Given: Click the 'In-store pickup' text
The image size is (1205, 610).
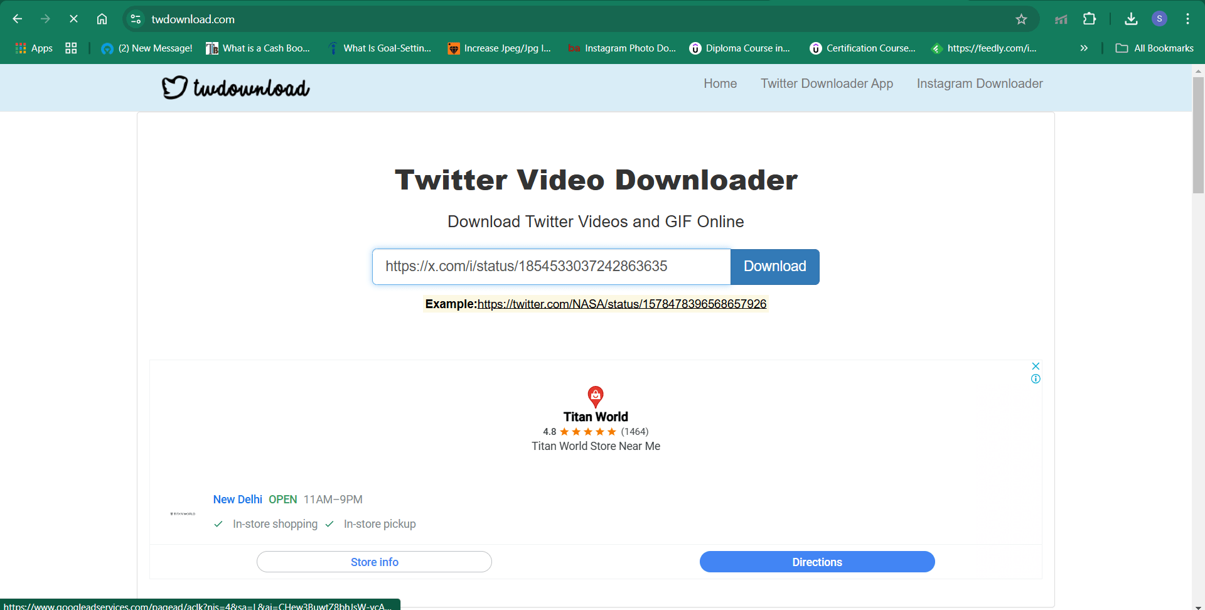Looking at the screenshot, I should click(380, 524).
